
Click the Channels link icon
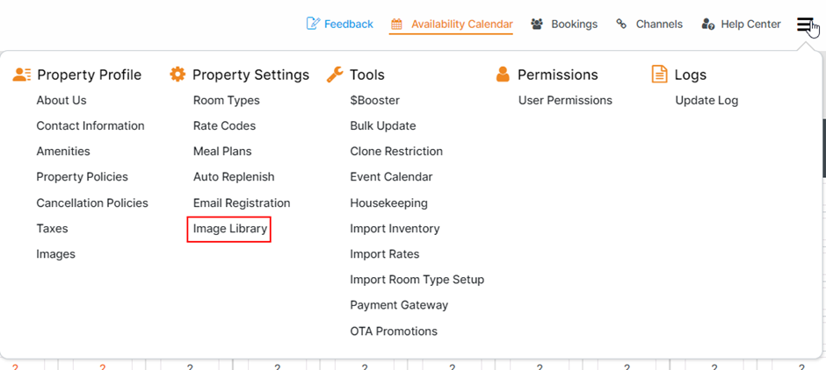pos(622,24)
